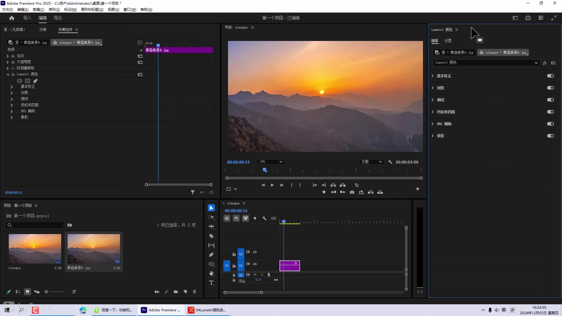Click the New Bin folder icon
562x316 pixels.
click(x=176, y=292)
